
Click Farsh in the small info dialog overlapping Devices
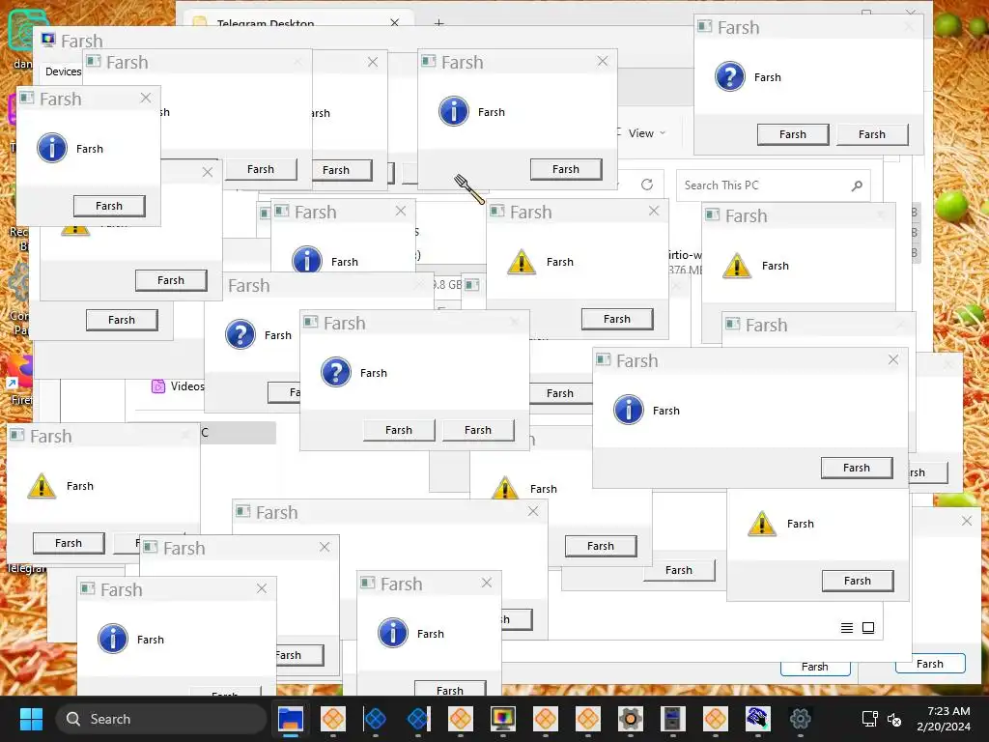(x=109, y=206)
